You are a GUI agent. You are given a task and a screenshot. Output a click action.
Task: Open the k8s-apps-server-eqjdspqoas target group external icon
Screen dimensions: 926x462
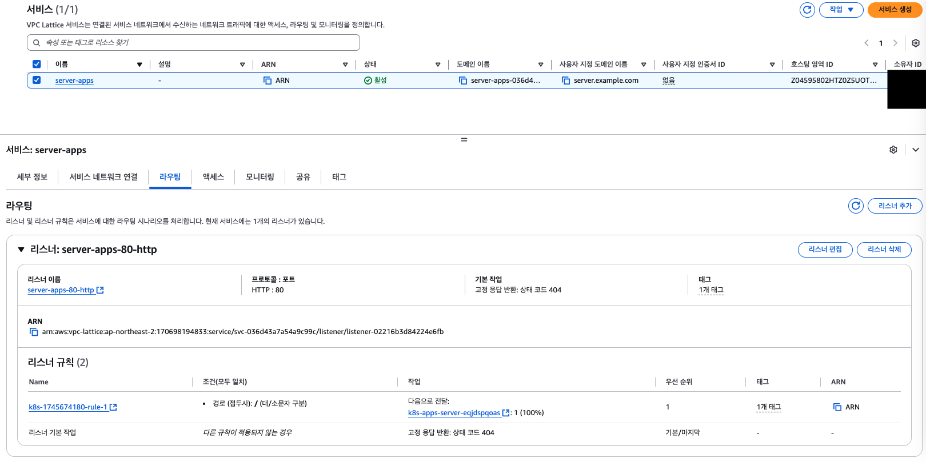506,413
